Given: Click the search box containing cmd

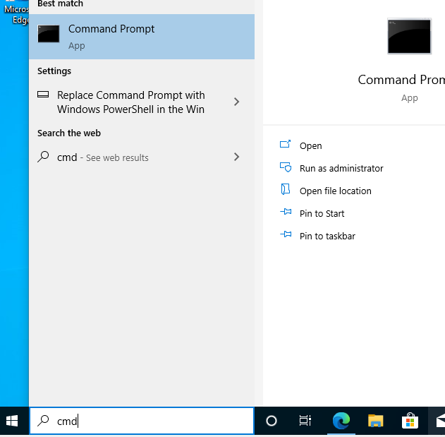Looking at the screenshot, I should coord(142,421).
